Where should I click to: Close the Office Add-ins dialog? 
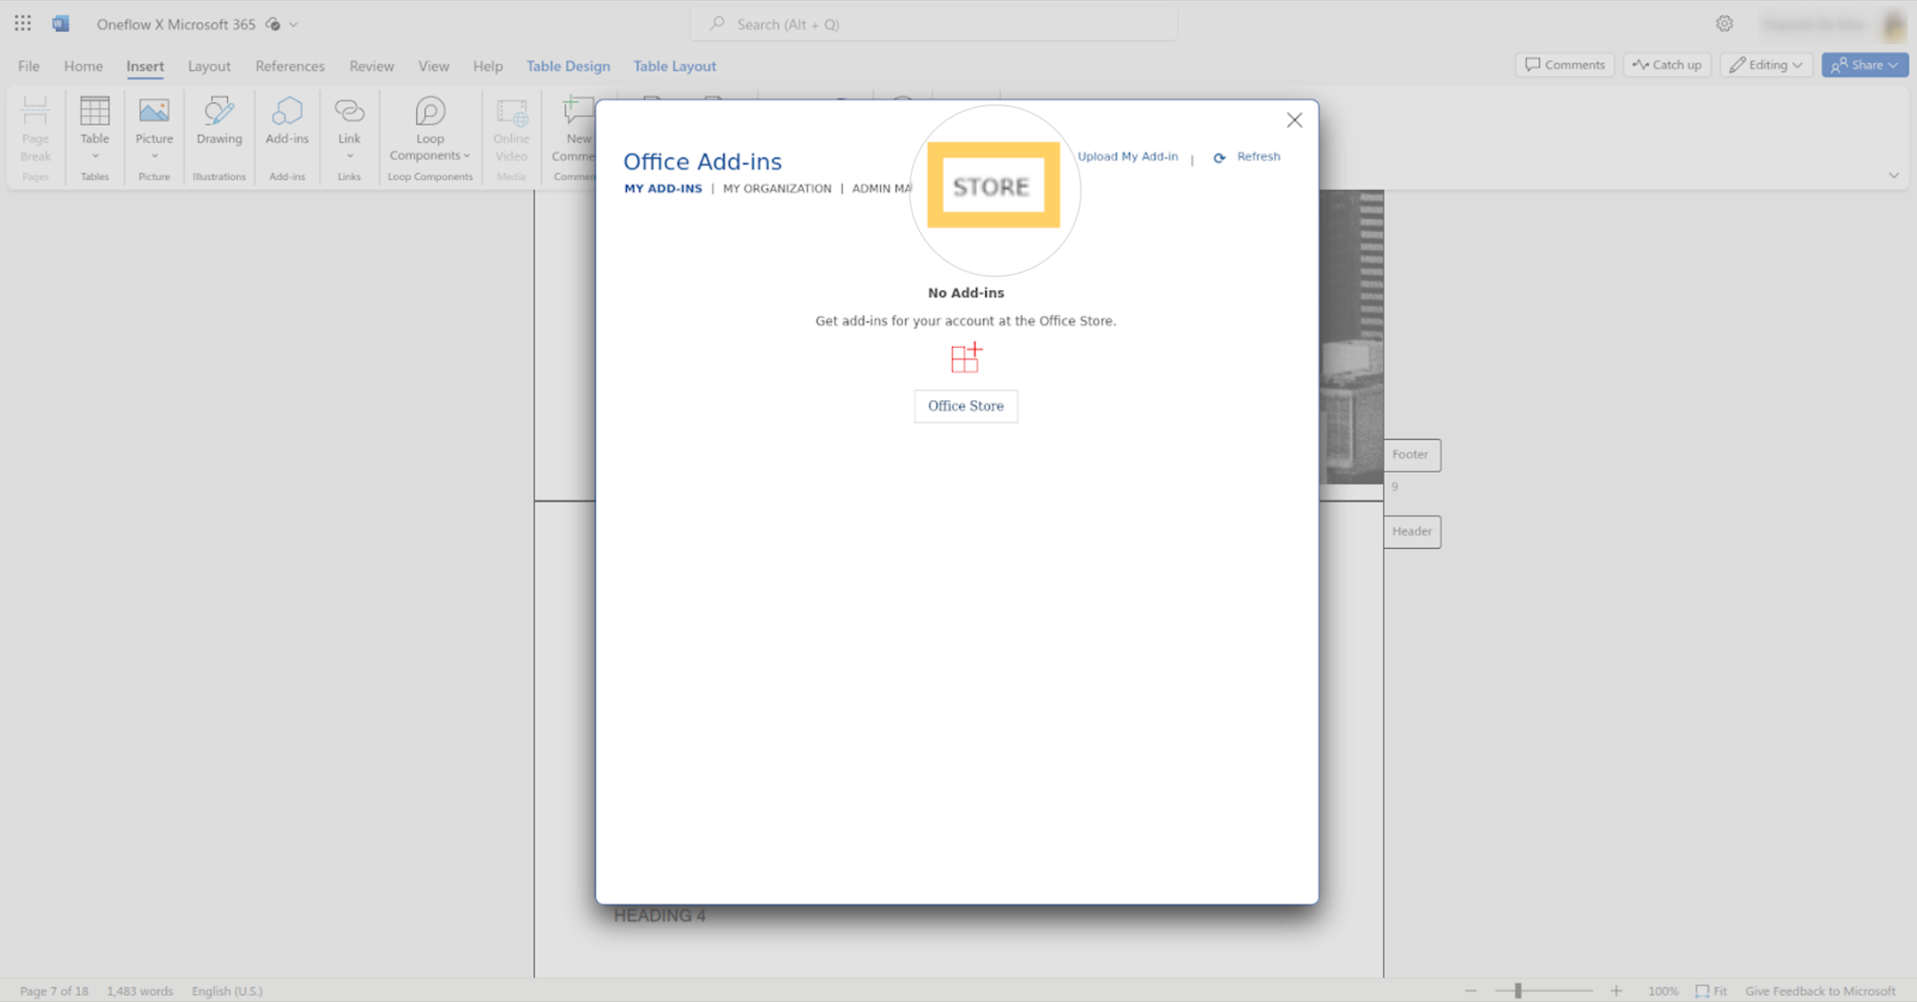tap(1294, 120)
